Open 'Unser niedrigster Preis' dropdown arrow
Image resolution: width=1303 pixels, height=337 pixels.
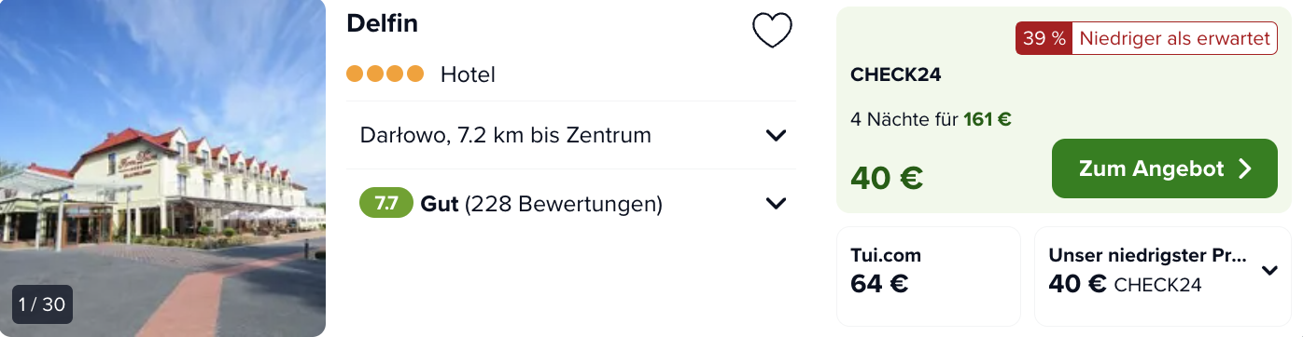tap(1269, 271)
